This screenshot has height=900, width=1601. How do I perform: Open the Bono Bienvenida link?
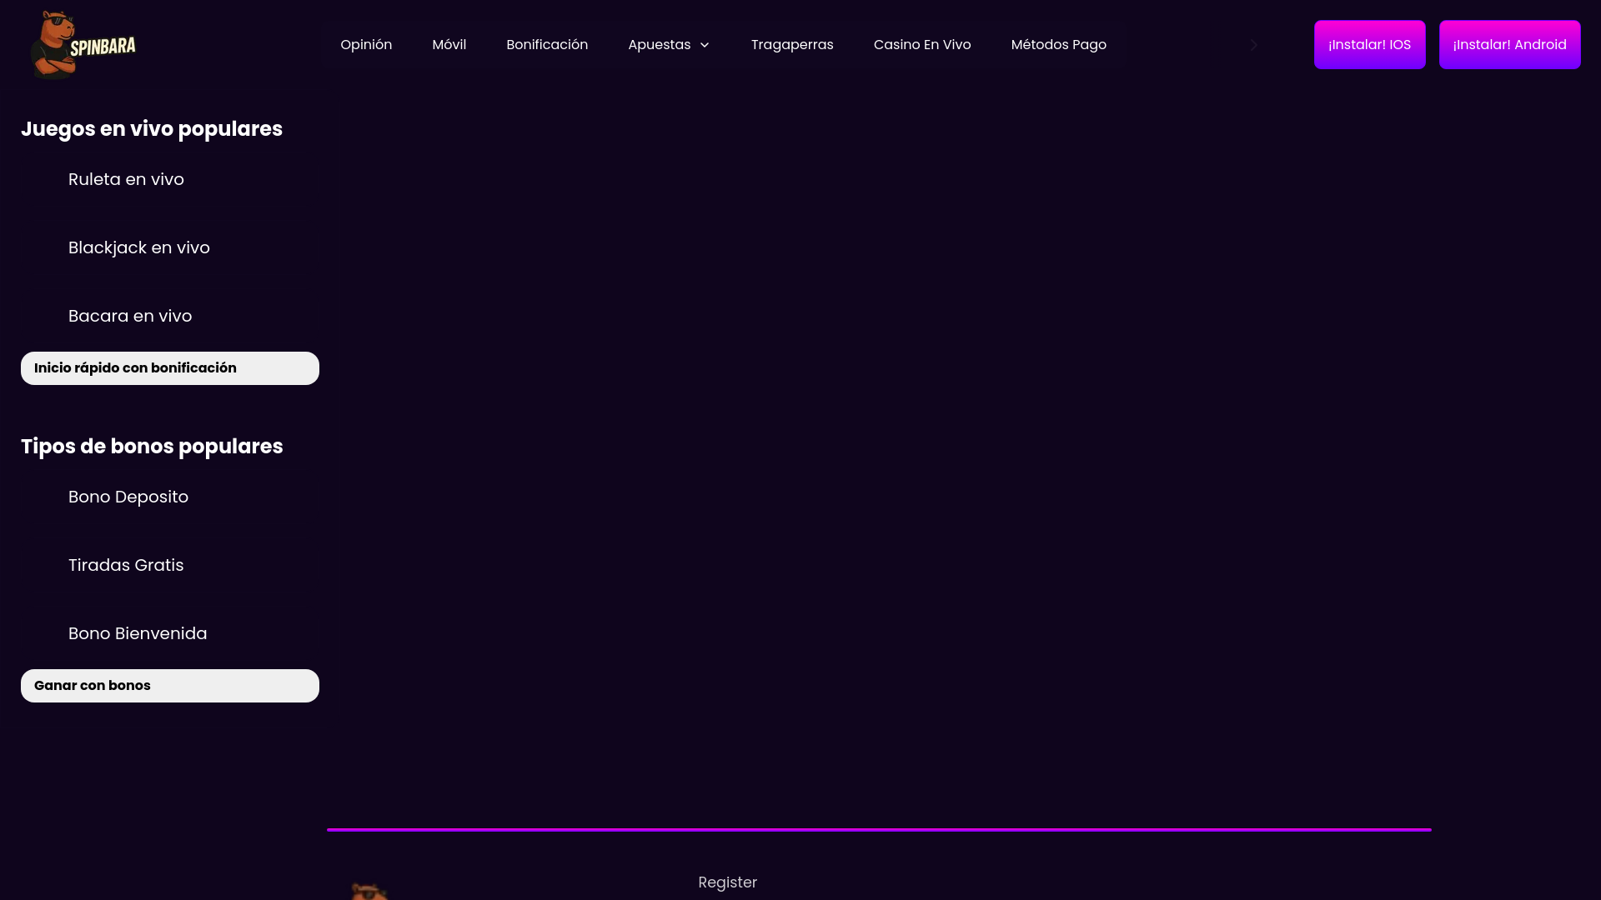point(138,633)
